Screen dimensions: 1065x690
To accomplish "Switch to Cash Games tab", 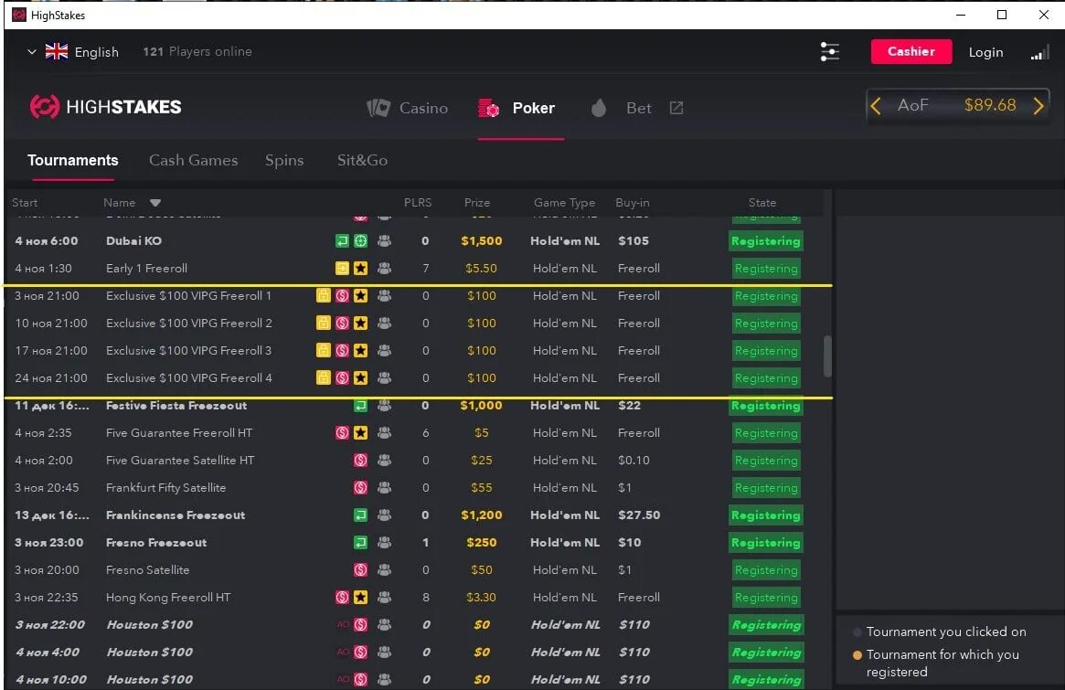I will 194,160.
